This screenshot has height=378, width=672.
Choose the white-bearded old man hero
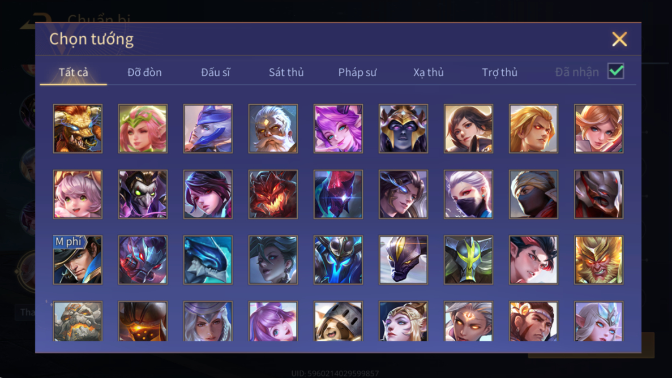pos(273,128)
